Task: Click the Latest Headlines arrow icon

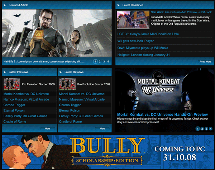Action: coord(119,5)
